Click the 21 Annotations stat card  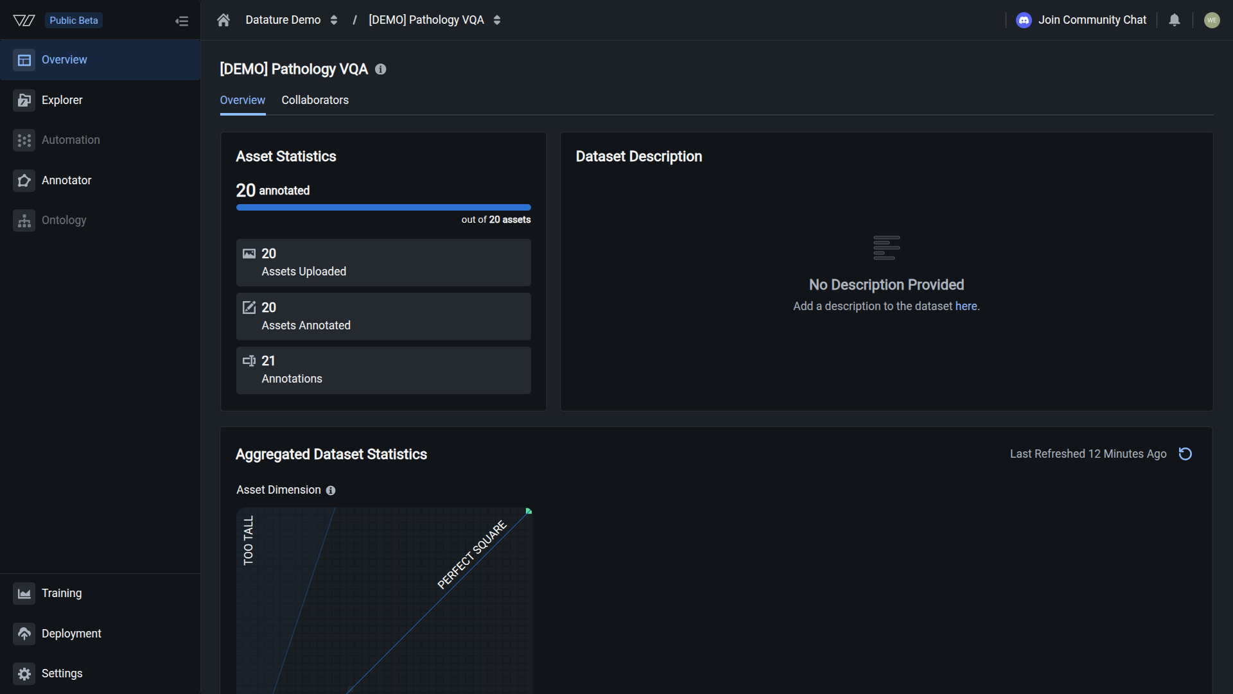pyautogui.click(x=383, y=370)
